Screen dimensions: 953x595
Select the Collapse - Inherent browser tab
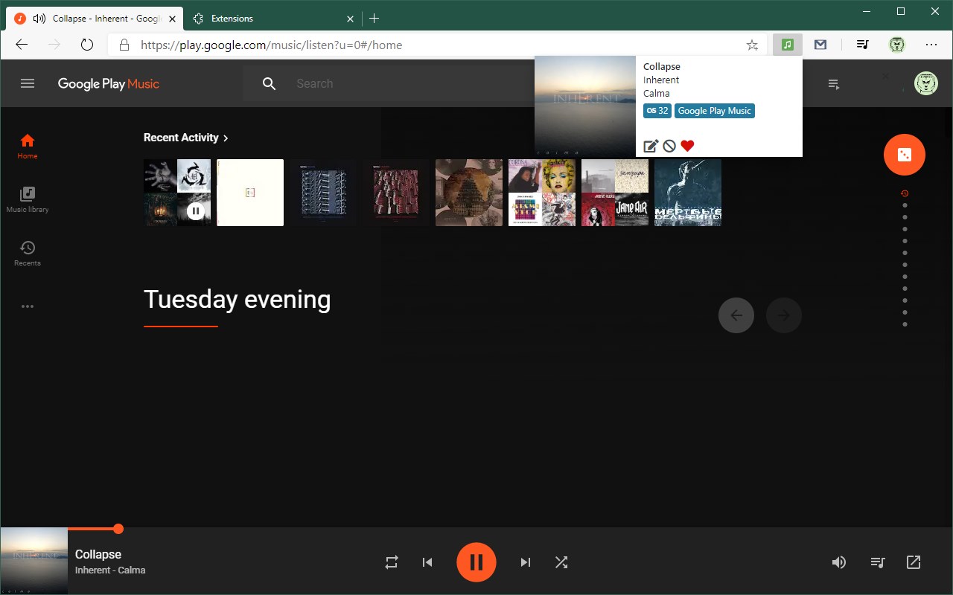tap(96, 18)
